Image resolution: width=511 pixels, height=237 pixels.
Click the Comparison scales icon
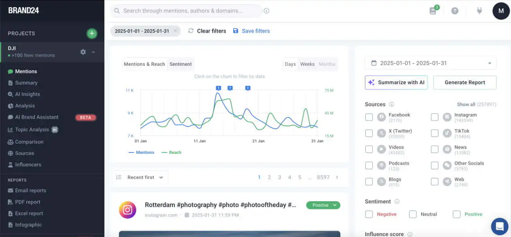(x=10, y=142)
